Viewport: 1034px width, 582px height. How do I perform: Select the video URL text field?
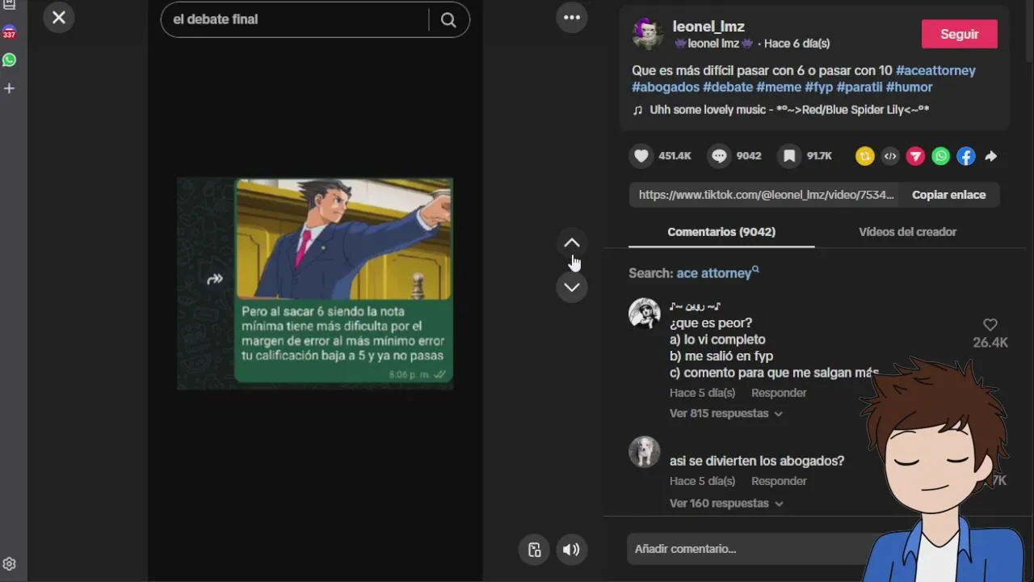(766, 195)
